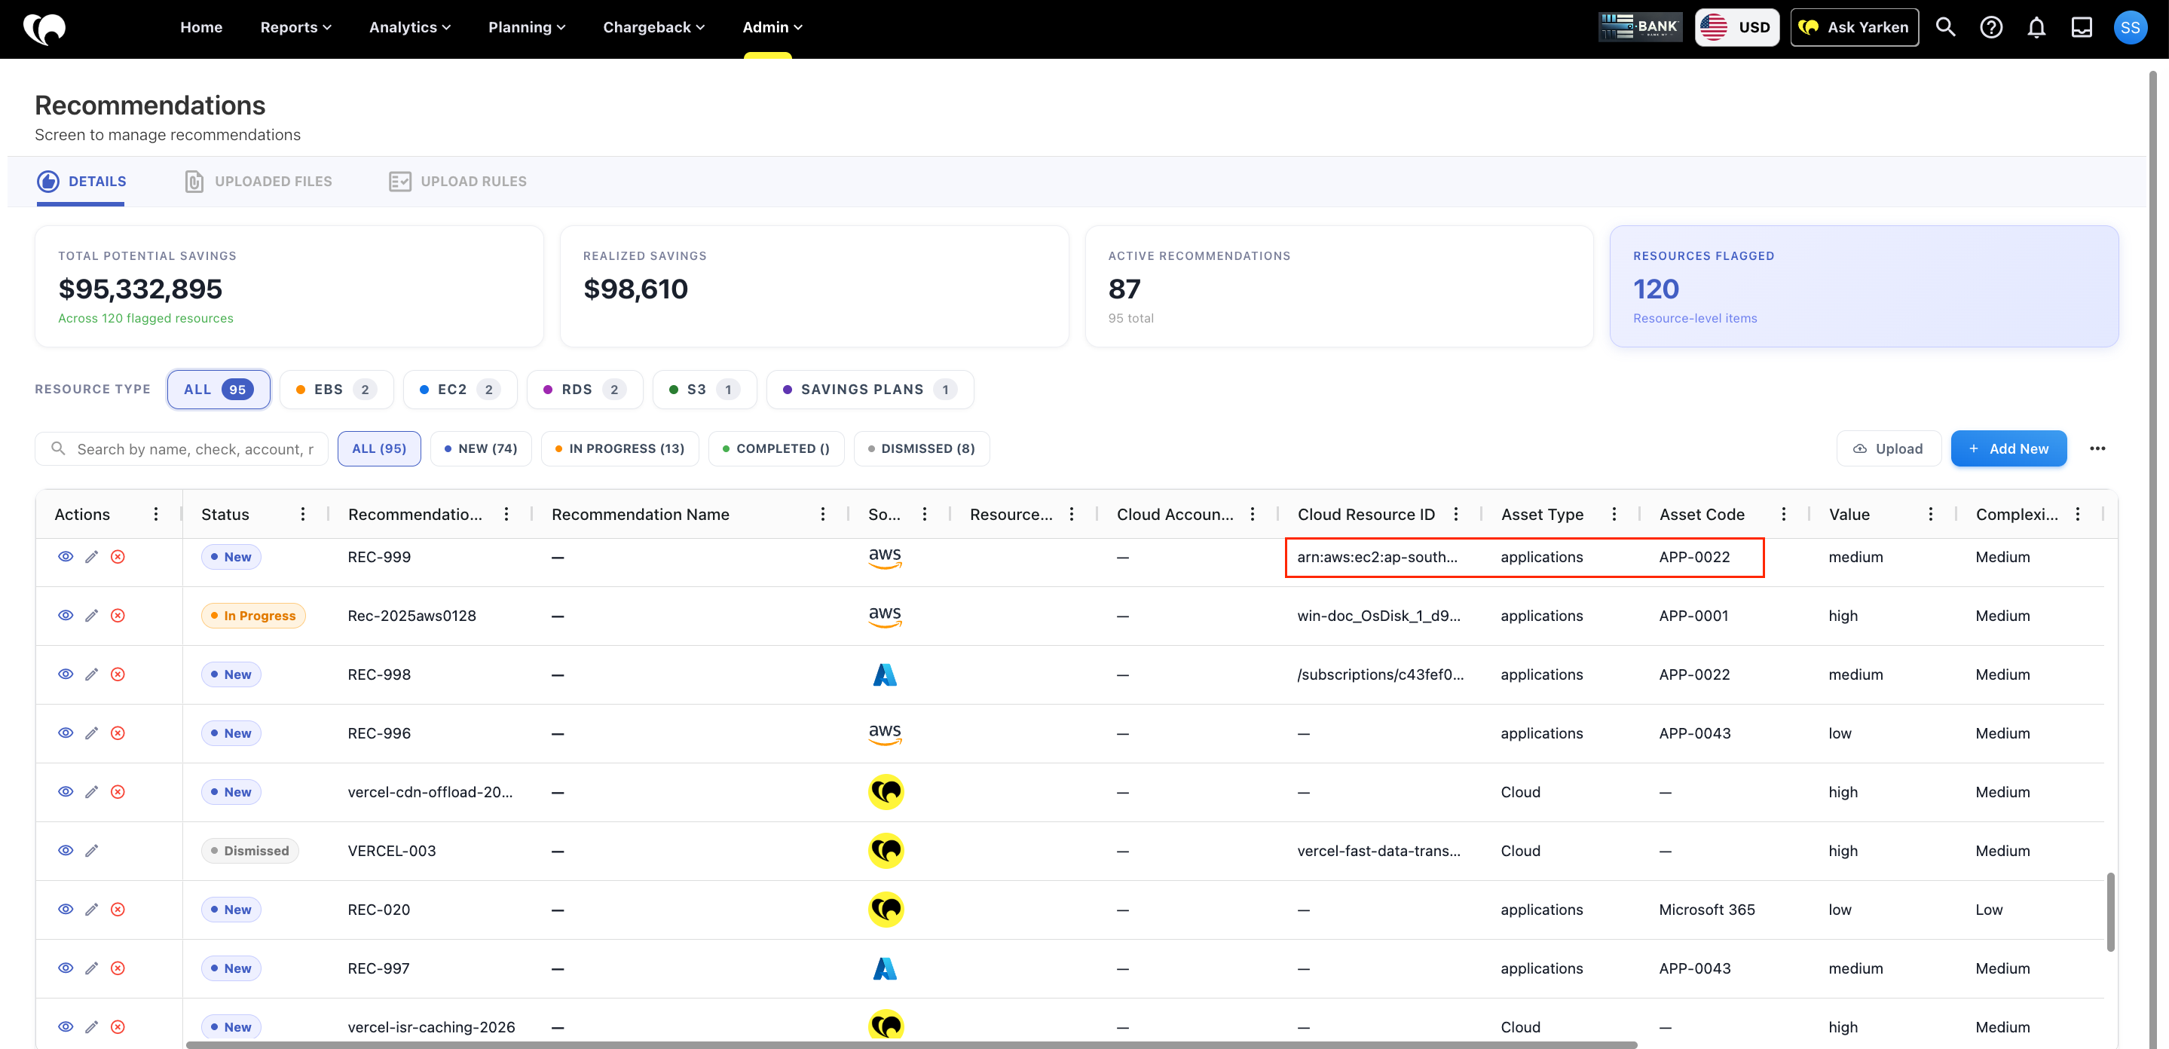Edit VERCEL-003 using the pencil icon
The image size is (2169, 1049).
tap(92, 851)
